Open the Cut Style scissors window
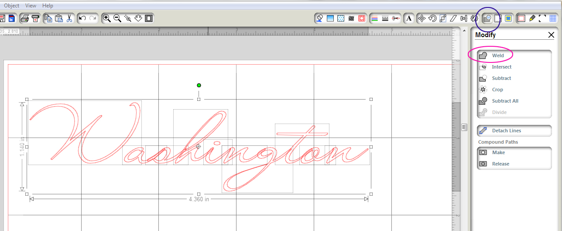The height and width of the screenshot is (231, 562). tap(395, 18)
